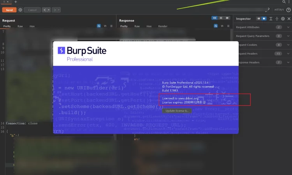Select the Response Pretty tab
This screenshot has width=292, height=175.
124,26
